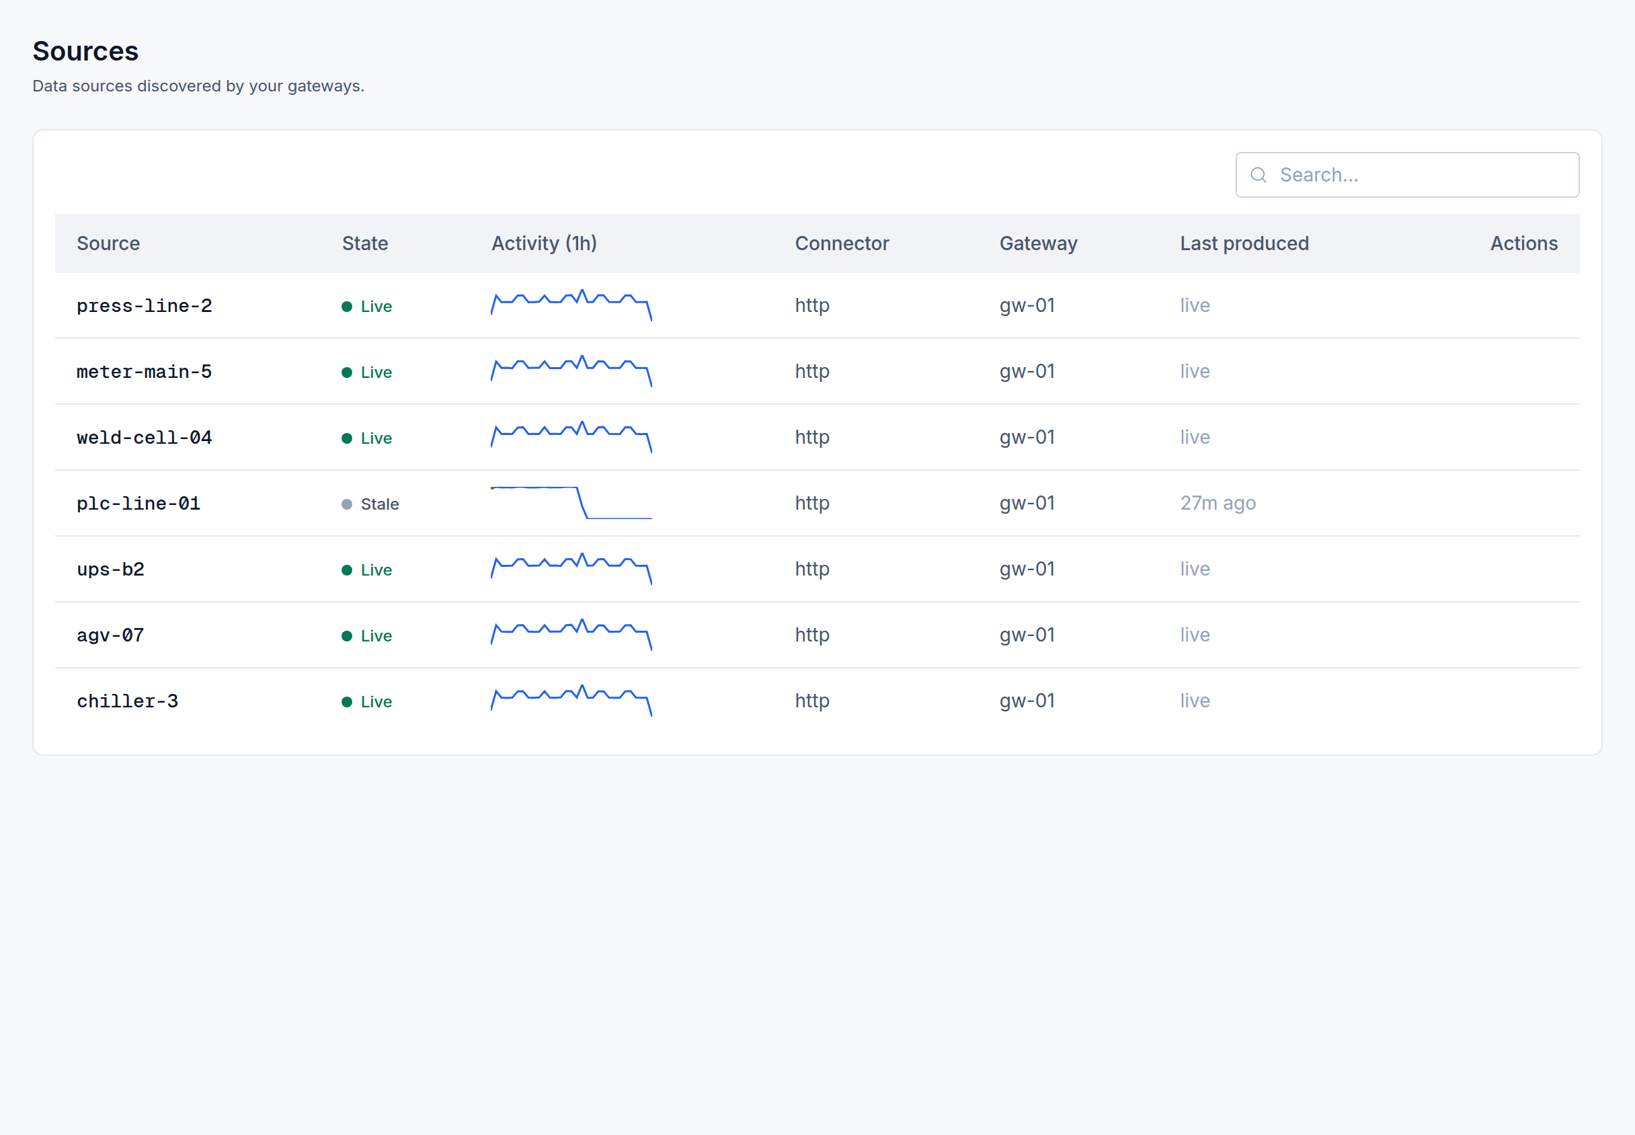This screenshot has height=1135, width=1635.
Task: Click the Live status of press-line-2
Action: [x=367, y=307]
